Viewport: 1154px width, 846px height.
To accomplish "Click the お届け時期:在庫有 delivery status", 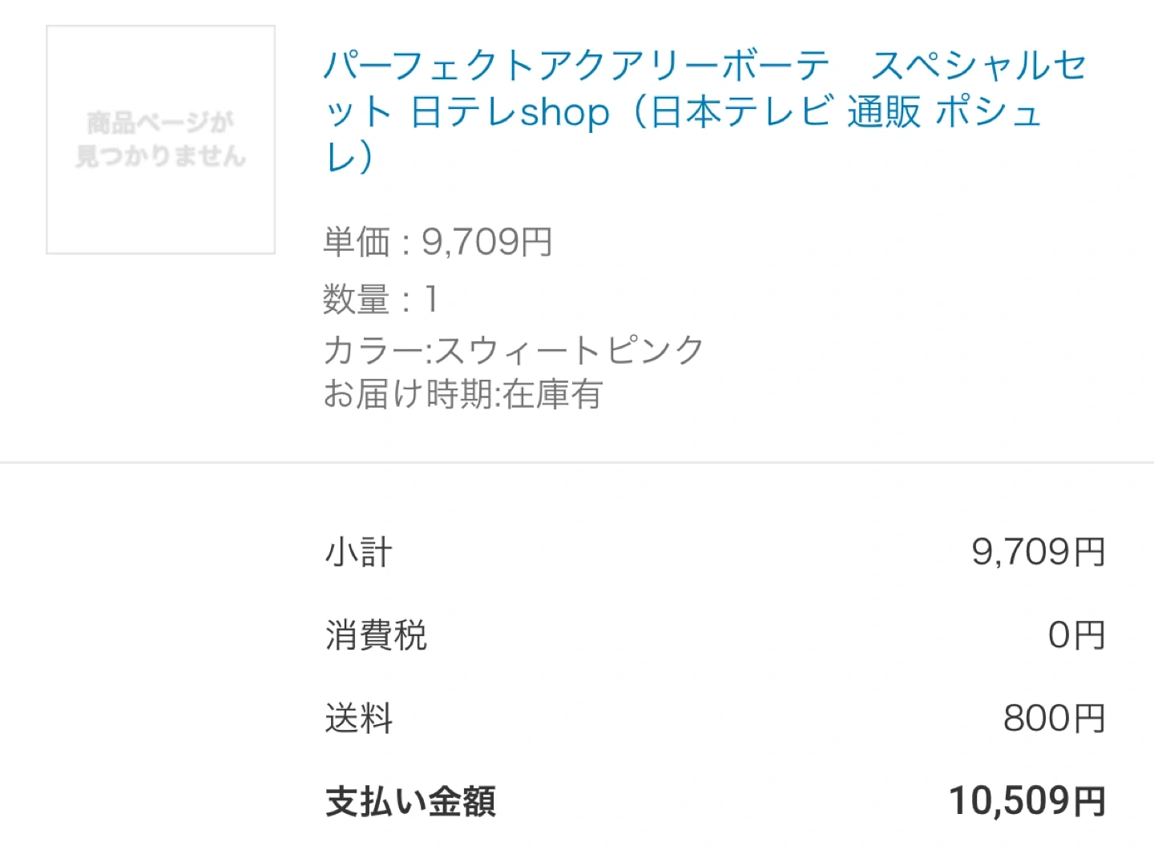I will (x=462, y=394).
